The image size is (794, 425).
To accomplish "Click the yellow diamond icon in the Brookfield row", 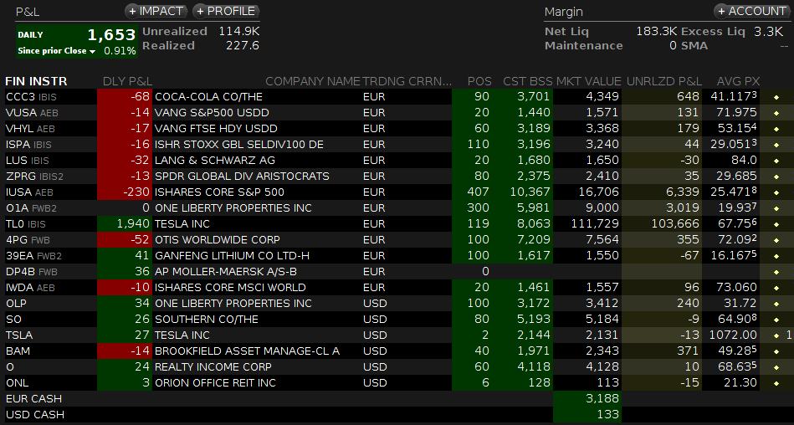I will click(776, 351).
